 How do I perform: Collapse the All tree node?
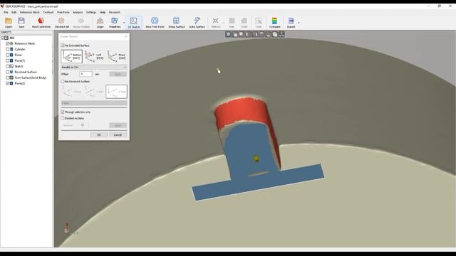(x=2, y=38)
